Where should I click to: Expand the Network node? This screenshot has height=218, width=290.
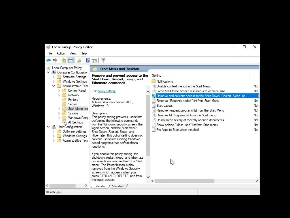59,95
